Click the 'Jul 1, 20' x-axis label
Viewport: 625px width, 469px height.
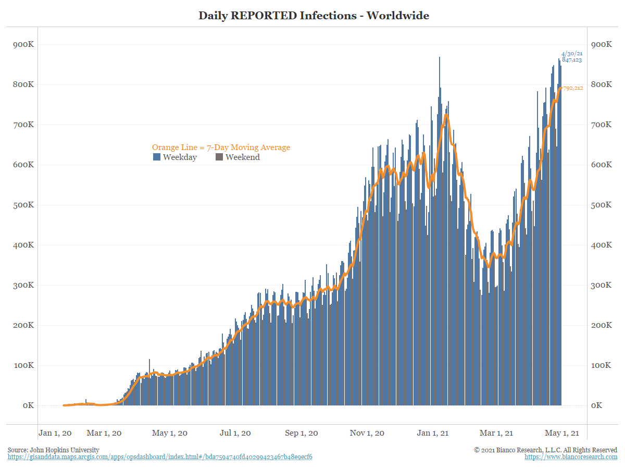[x=235, y=433]
